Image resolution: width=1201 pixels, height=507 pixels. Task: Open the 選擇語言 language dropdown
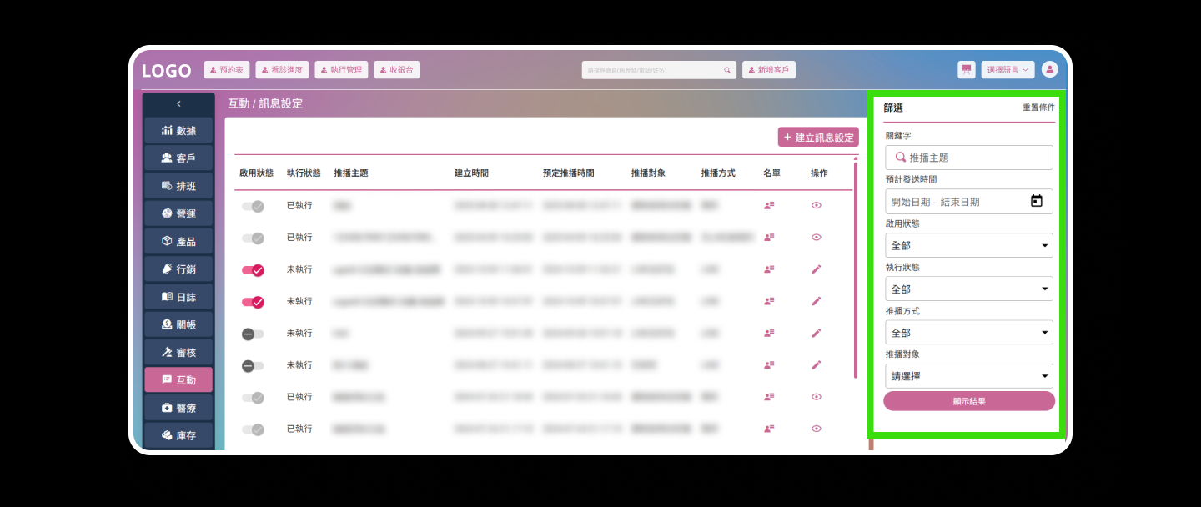pos(1008,70)
